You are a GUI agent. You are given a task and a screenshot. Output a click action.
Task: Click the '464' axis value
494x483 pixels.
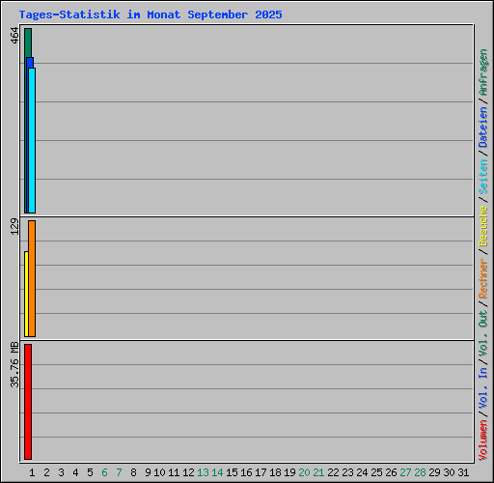[x=14, y=35]
